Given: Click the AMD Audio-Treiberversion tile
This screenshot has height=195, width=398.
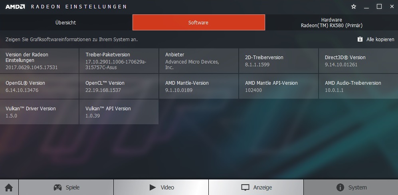Looking at the screenshot, I should (x=358, y=86).
